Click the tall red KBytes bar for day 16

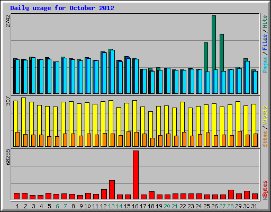[x=135, y=175]
